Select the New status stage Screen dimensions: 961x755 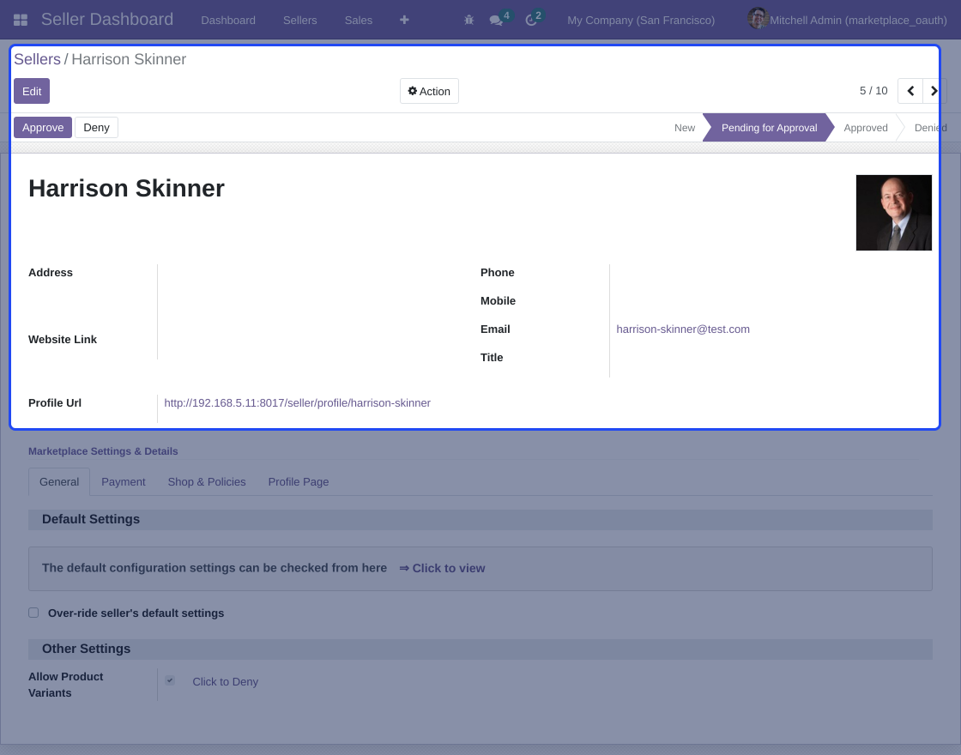[684, 128]
